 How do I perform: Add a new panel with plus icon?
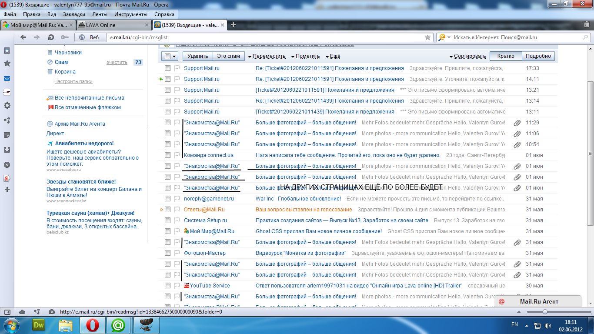(x=7, y=190)
